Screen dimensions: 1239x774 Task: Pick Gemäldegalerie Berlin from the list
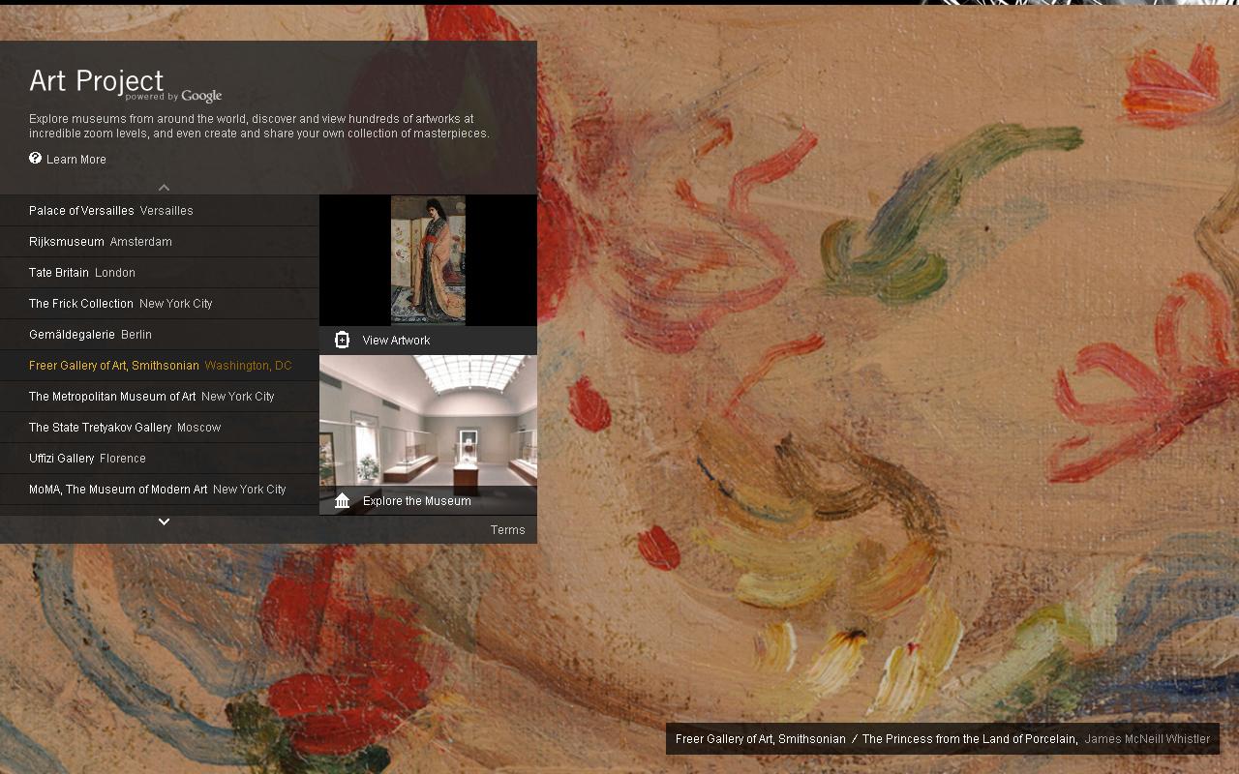(160, 335)
